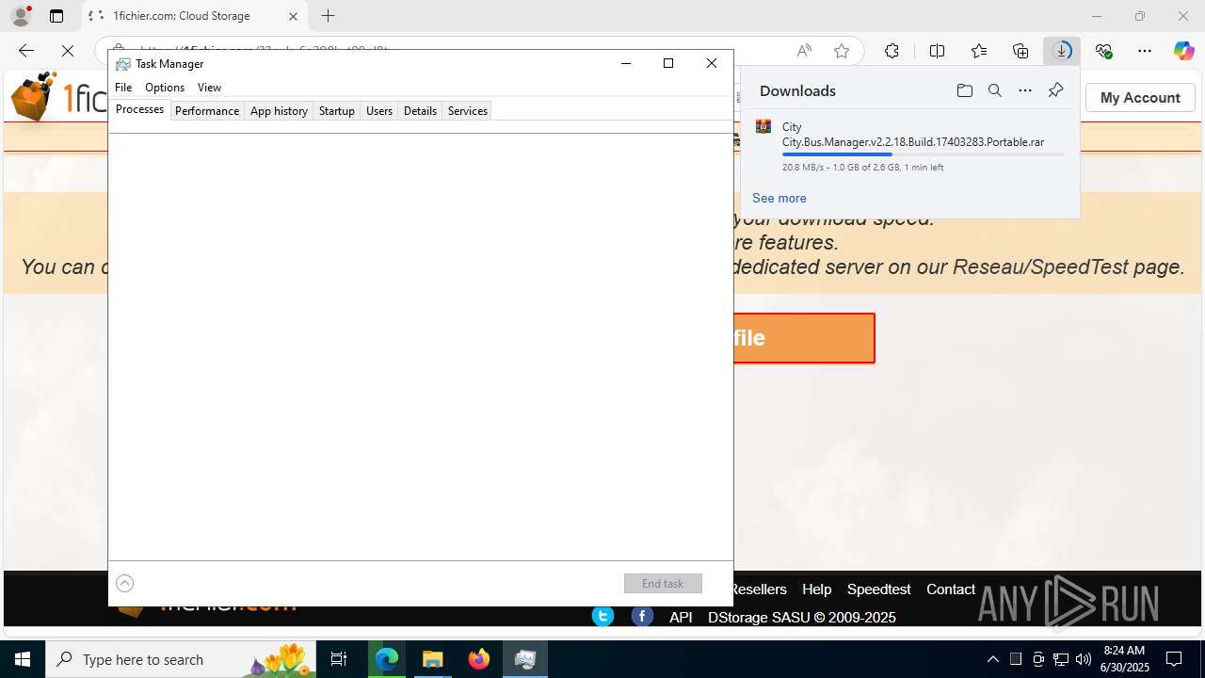Open downloads folder icon in Downloads panel
The height and width of the screenshot is (678, 1205).
[964, 90]
